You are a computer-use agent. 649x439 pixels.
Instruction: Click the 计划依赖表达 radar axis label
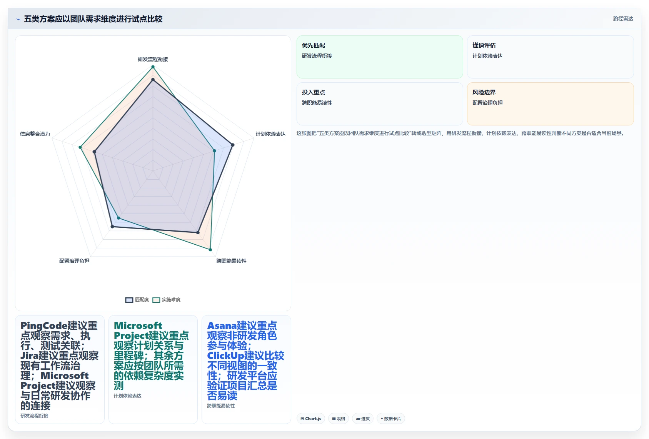271,134
